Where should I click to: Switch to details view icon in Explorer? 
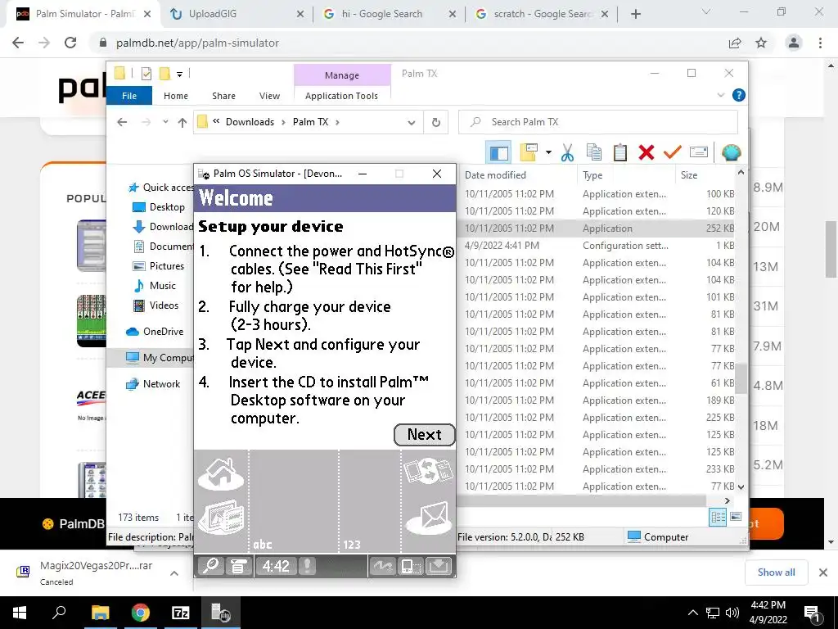tap(718, 517)
